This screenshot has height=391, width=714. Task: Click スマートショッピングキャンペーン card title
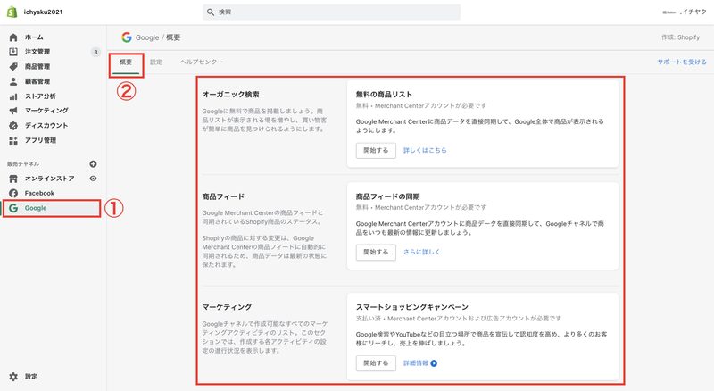[412, 307]
